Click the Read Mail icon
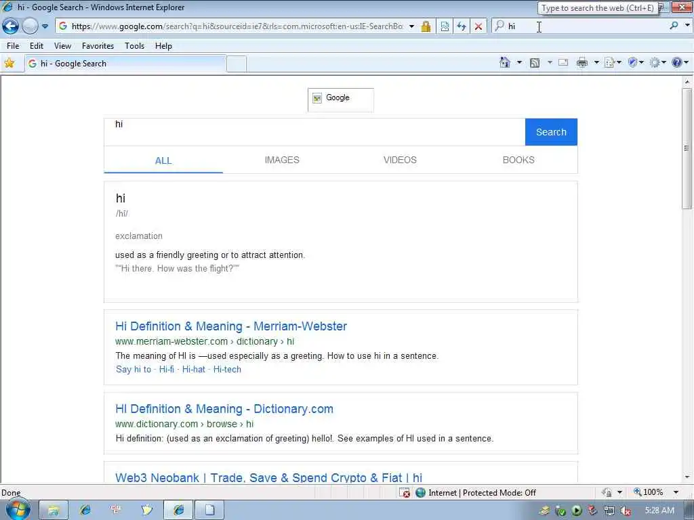The height and width of the screenshot is (520, 694). [563, 62]
